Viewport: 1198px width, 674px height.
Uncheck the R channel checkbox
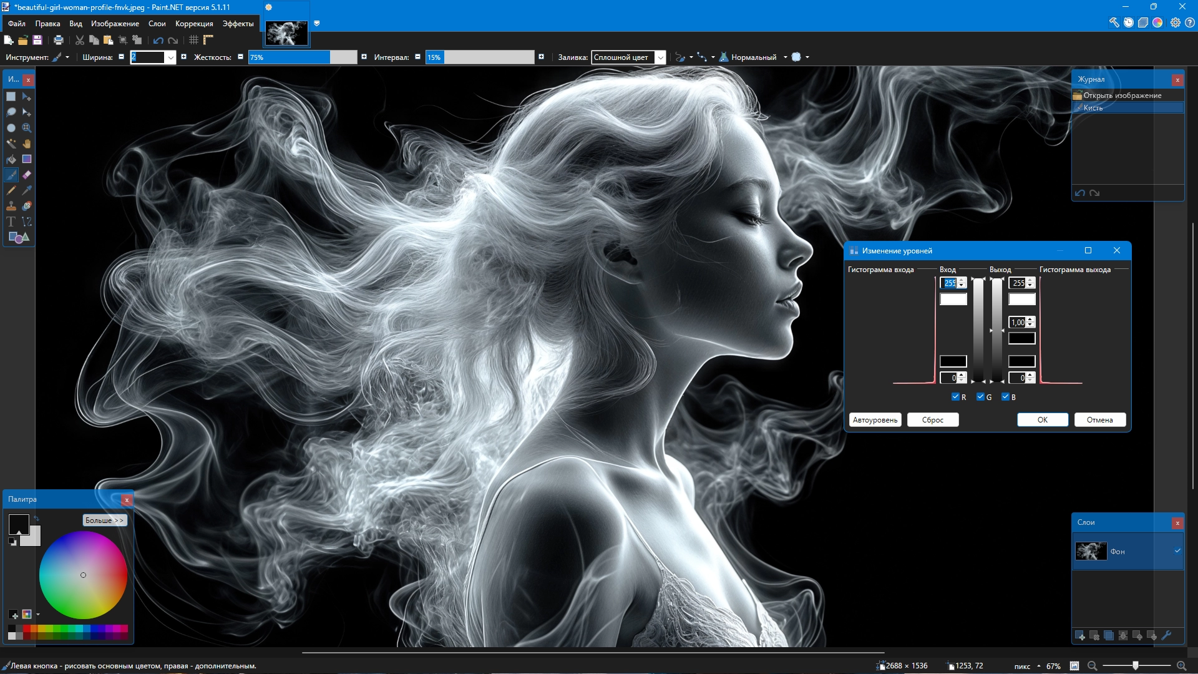tap(955, 397)
